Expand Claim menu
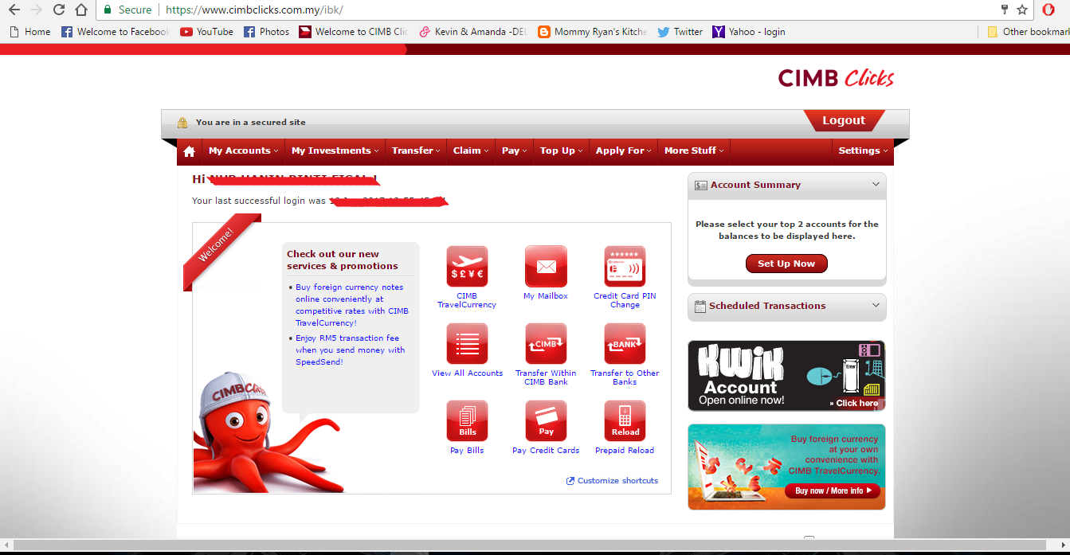1070x555 pixels. pos(471,150)
